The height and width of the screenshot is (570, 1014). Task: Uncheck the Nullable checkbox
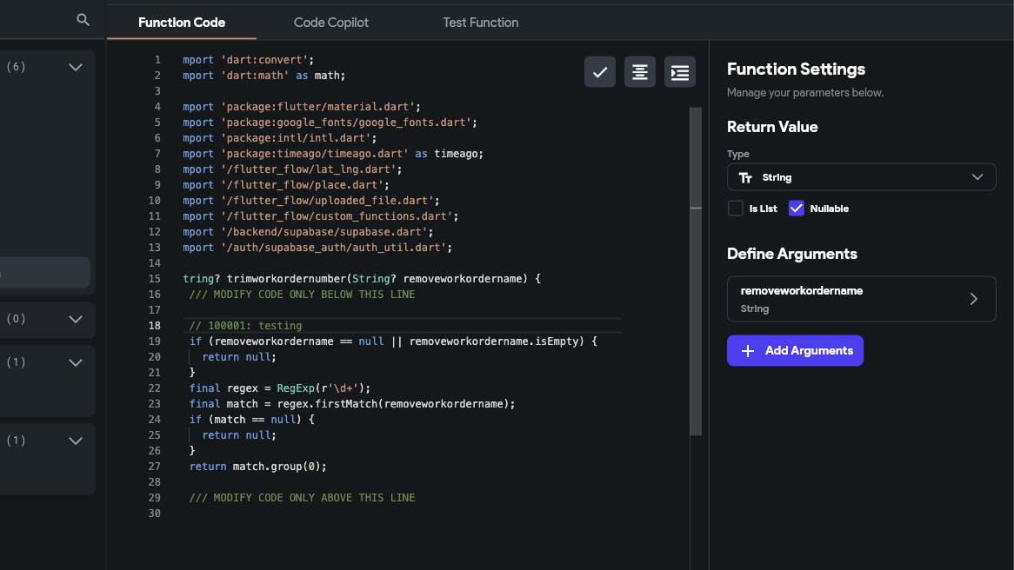(x=796, y=208)
